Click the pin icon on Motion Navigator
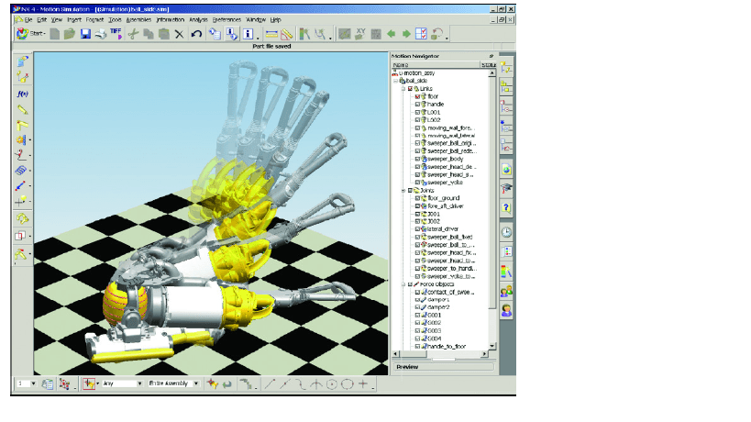This screenshot has height=422, width=751. coord(491,56)
